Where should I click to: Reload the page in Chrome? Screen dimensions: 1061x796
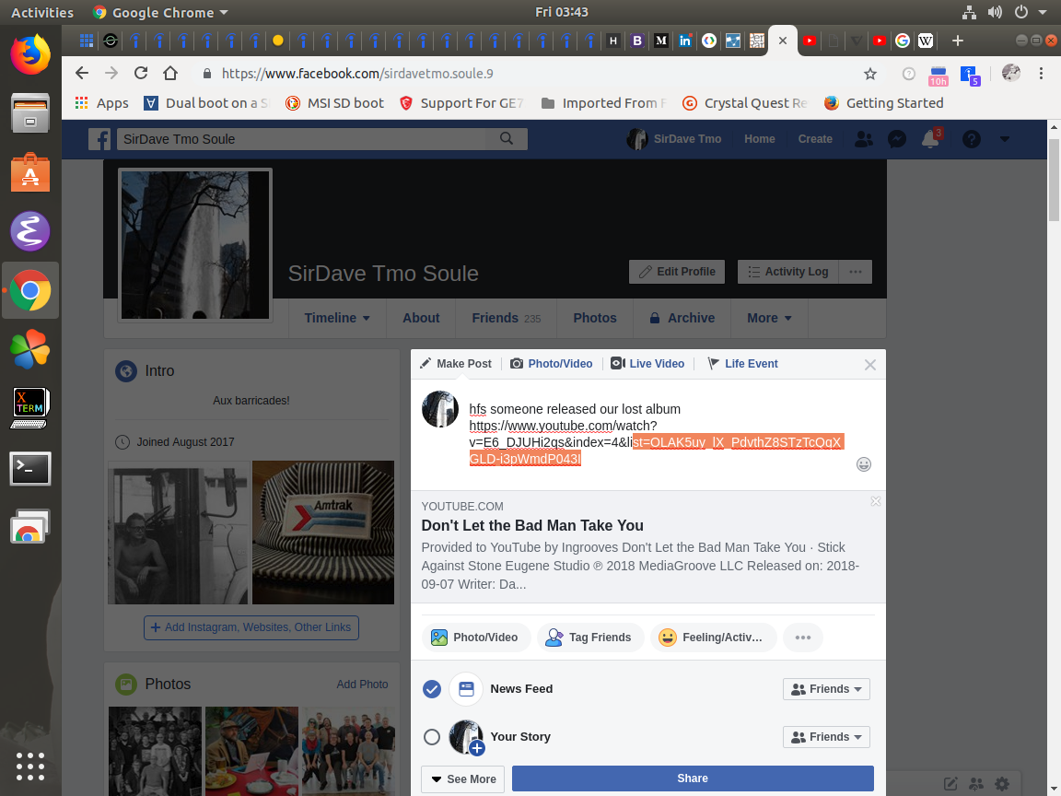coord(141,74)
